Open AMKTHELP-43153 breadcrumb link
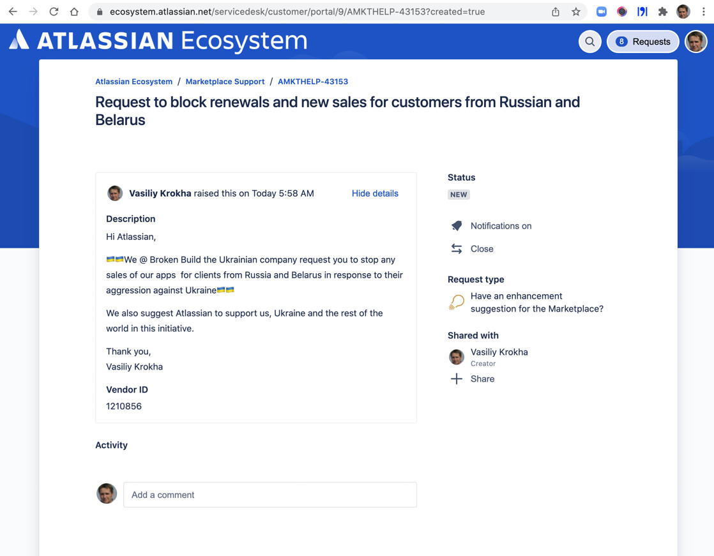714x556 pixels. point(313,82)
